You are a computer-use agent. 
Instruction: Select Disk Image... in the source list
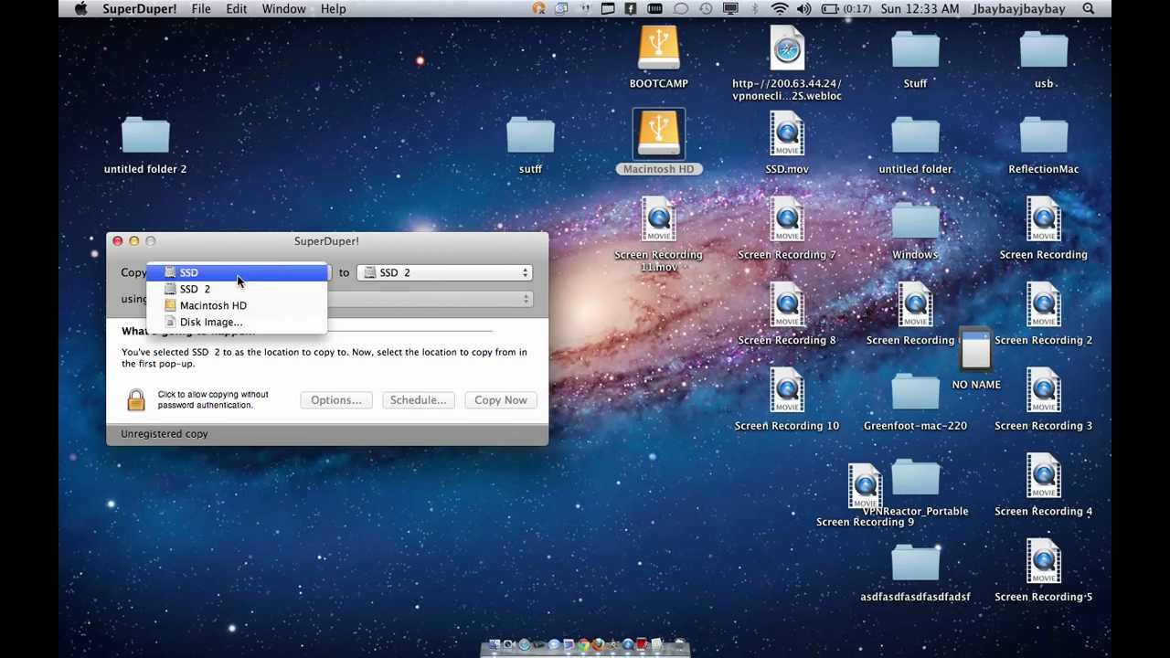pyautogui.click(x=237, y=322)
